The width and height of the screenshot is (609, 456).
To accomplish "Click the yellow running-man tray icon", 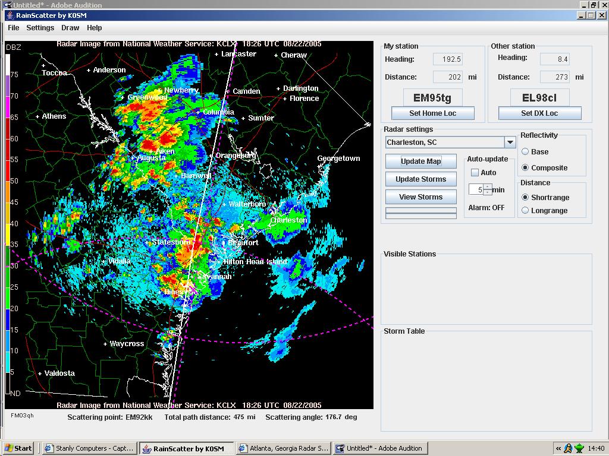I will click(x=569, y=448).
